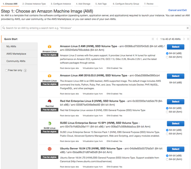Go to the last page of AMIs
This screenshot has width=191, height=169.
click(188, 39)
